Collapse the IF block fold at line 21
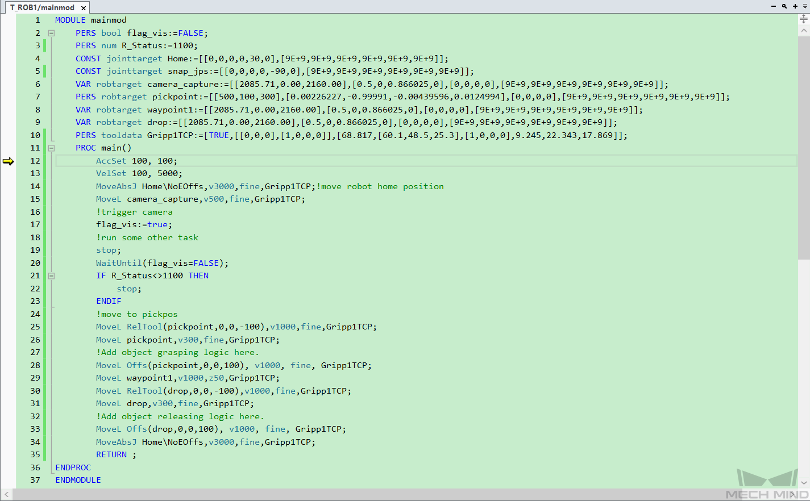Viewport: 810px width, 501px height. point(51,275)
